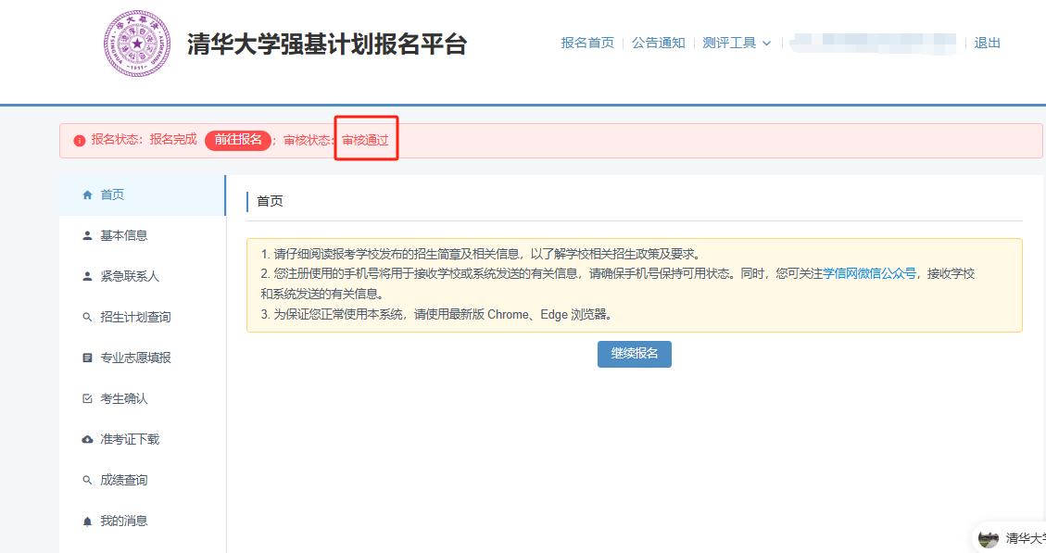The height and width of the screenshot is (553, 1046).
Task: Open 成绩查询 in the sidebar
Action: 142,481
